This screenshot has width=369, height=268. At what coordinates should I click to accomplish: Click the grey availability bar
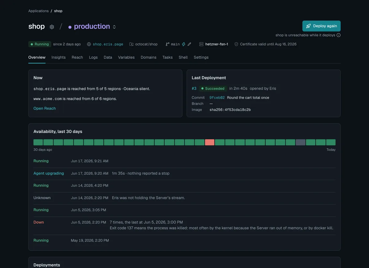pos(300,142)
